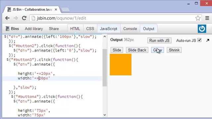Toggle the JavaScript panel
Viewport: 212px width, 119px height.
[109, 29]
